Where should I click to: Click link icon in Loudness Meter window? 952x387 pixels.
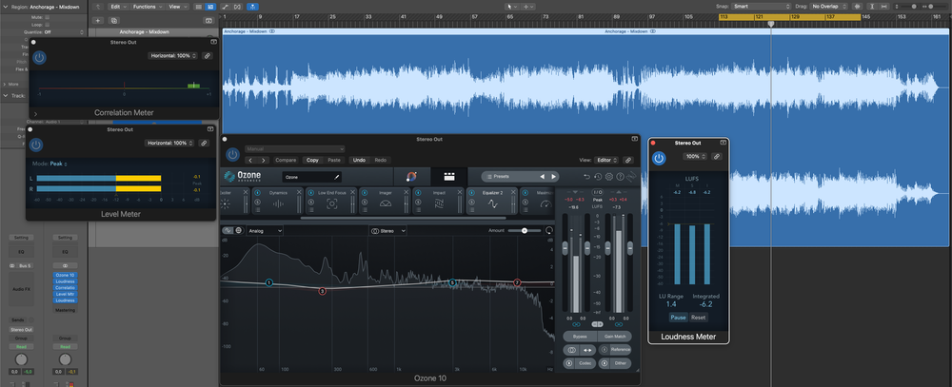pyautogui.click(x=717, y=157)
